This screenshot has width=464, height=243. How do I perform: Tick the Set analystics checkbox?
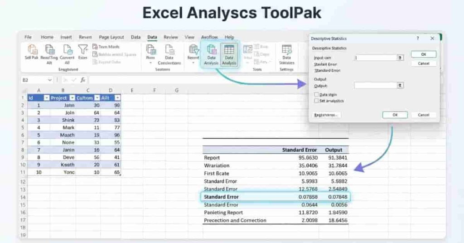coord(316,101)
